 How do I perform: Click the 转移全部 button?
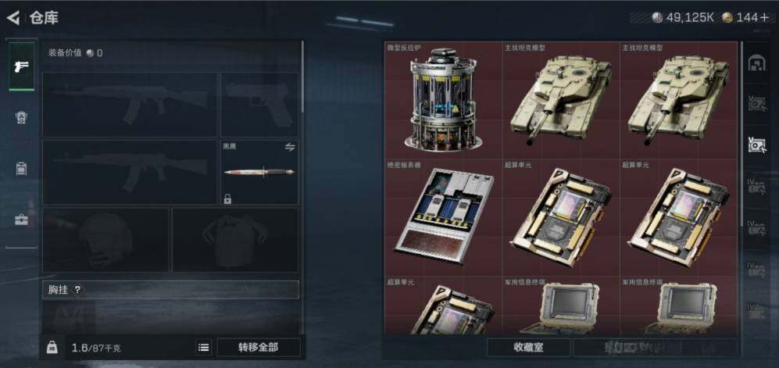(x=259, y=348)
